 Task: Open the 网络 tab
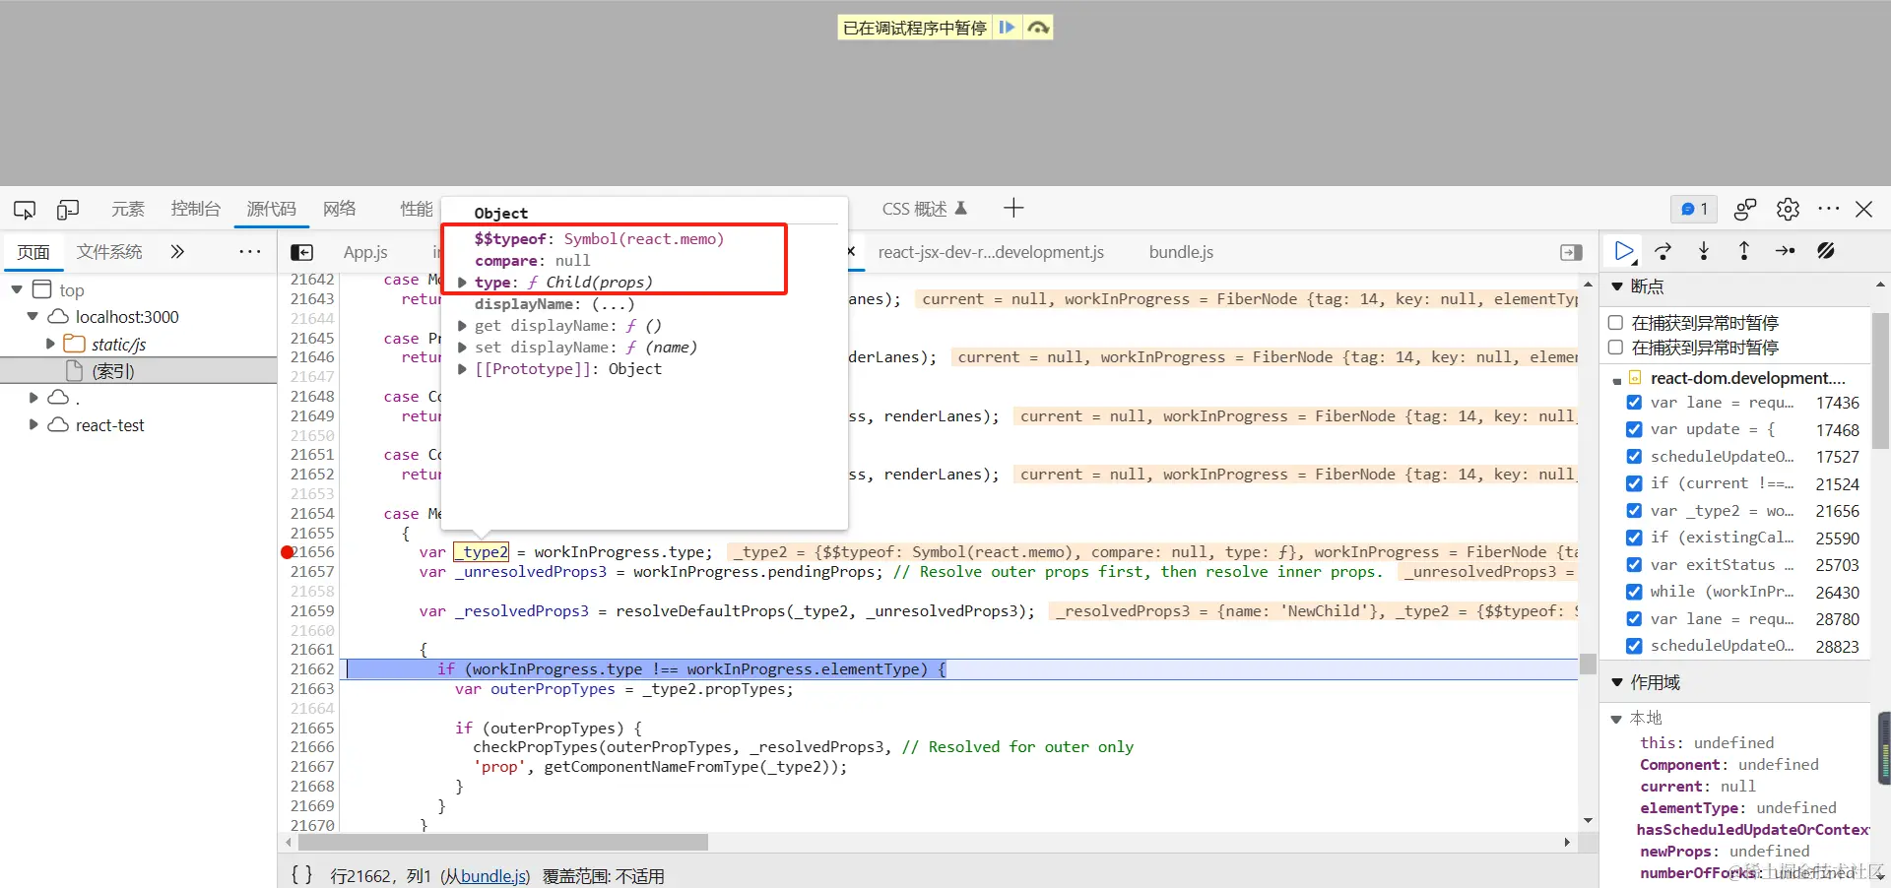340,209
